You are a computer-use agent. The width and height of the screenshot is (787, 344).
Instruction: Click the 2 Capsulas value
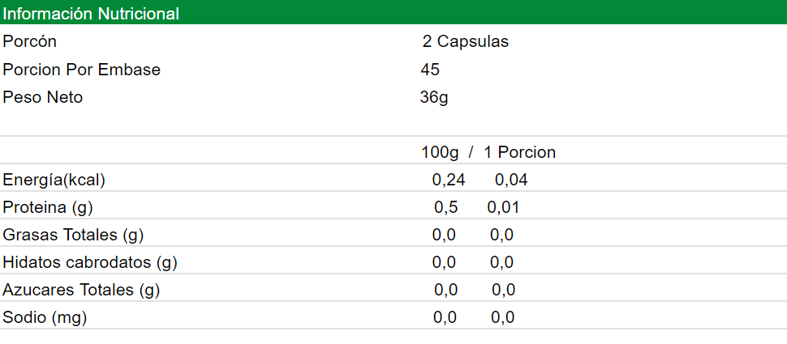coord(466,41)
